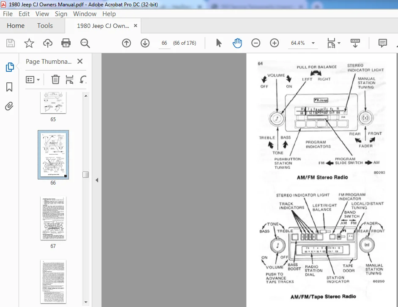This screenshot has height=307, width=398.
Task: Click 'STEREO INDICATOR LIGHT' label in top diagram
Action: click(365, 68)
